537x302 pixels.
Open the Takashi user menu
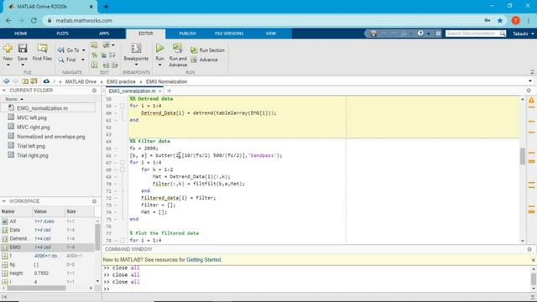coord(524,34)
